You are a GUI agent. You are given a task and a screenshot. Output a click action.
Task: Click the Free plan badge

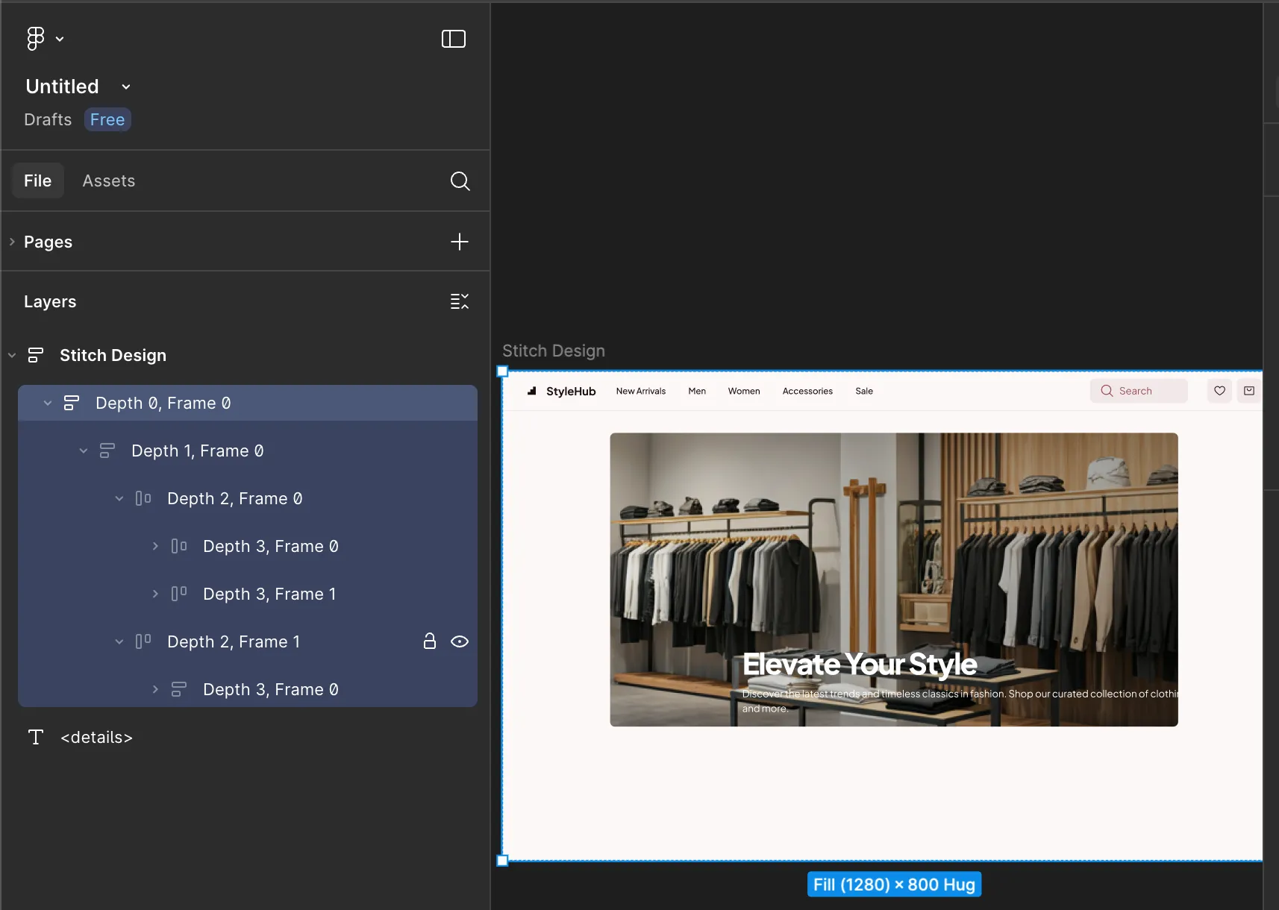(x=107, y=119)
